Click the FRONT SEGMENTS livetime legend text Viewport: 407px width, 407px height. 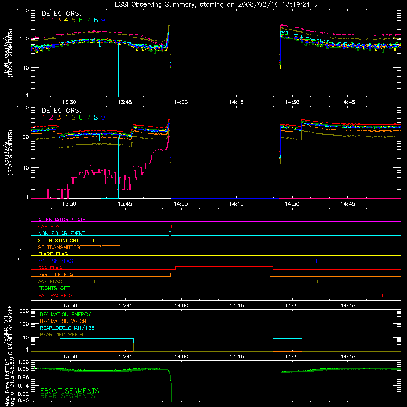(x=70, y=391)
